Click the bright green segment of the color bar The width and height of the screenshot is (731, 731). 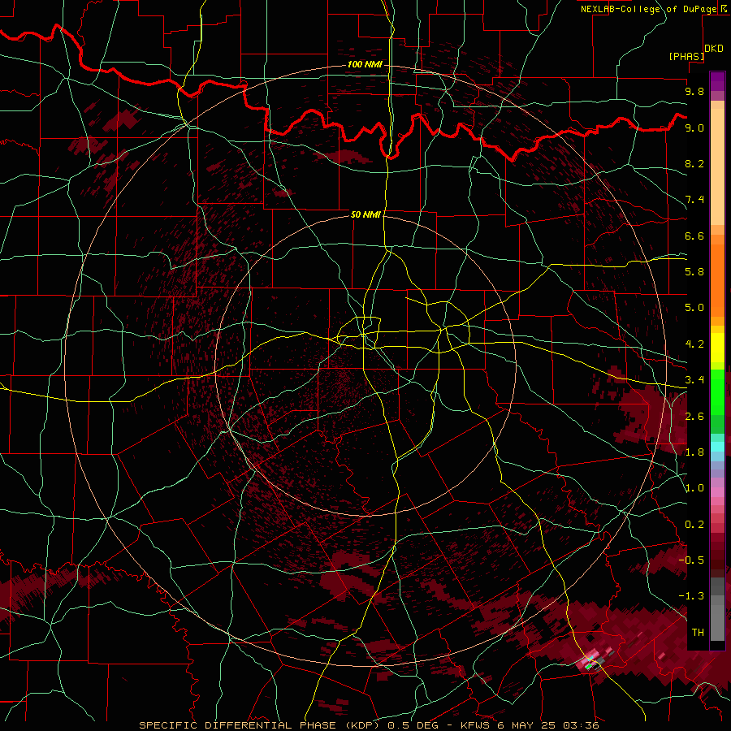(x=717, y=392)
